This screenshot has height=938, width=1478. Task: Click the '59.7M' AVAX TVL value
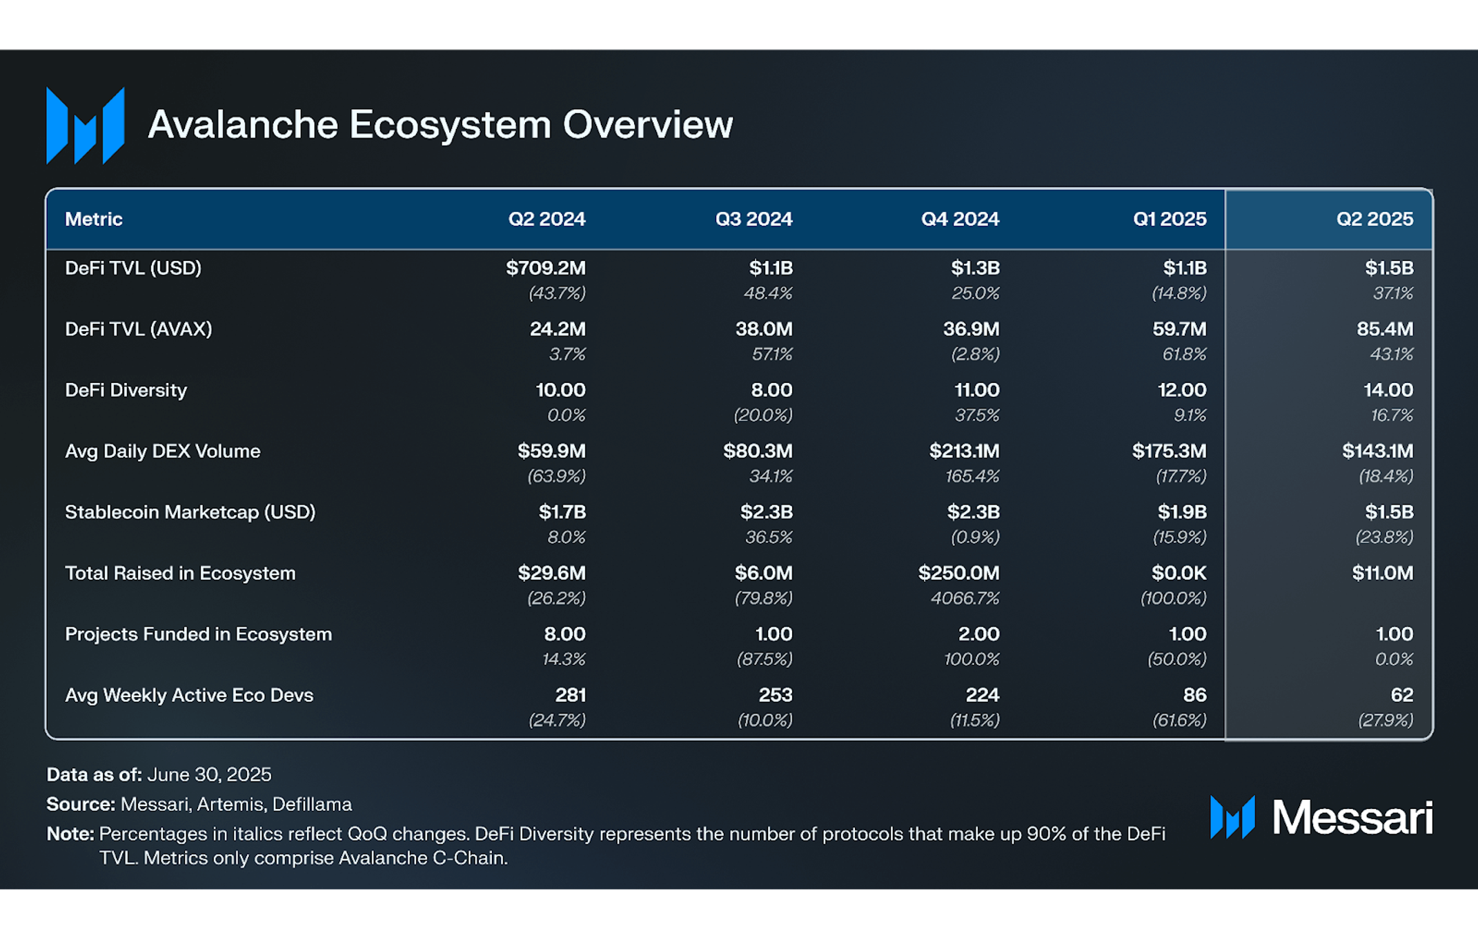click(x=1179, y=329)
